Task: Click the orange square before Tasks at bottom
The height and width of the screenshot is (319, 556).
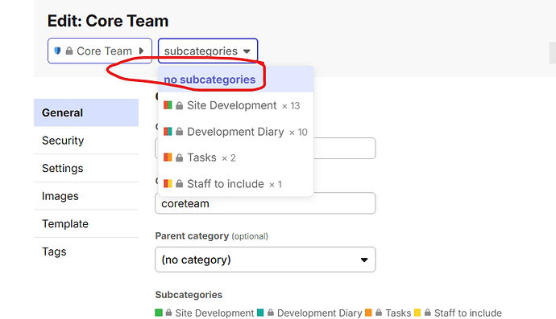Action: (368, 313)
